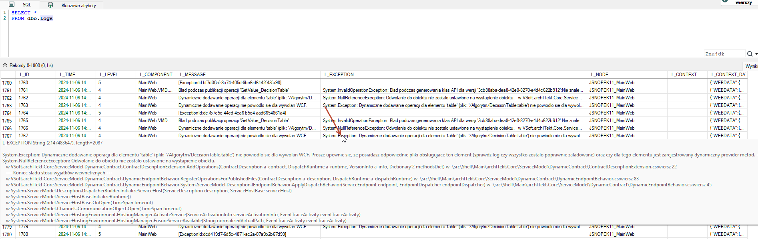
Task: Click 'Dynamiczne dodawanie' message in row 1762
Action: (x=248, y=98)
